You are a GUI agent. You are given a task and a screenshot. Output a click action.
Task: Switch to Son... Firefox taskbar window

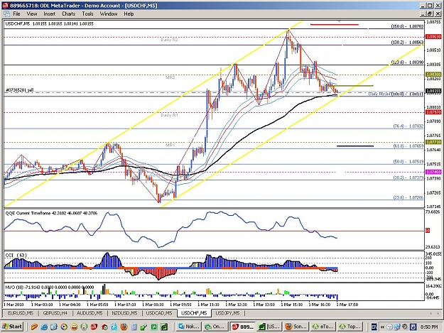[296, 327]
